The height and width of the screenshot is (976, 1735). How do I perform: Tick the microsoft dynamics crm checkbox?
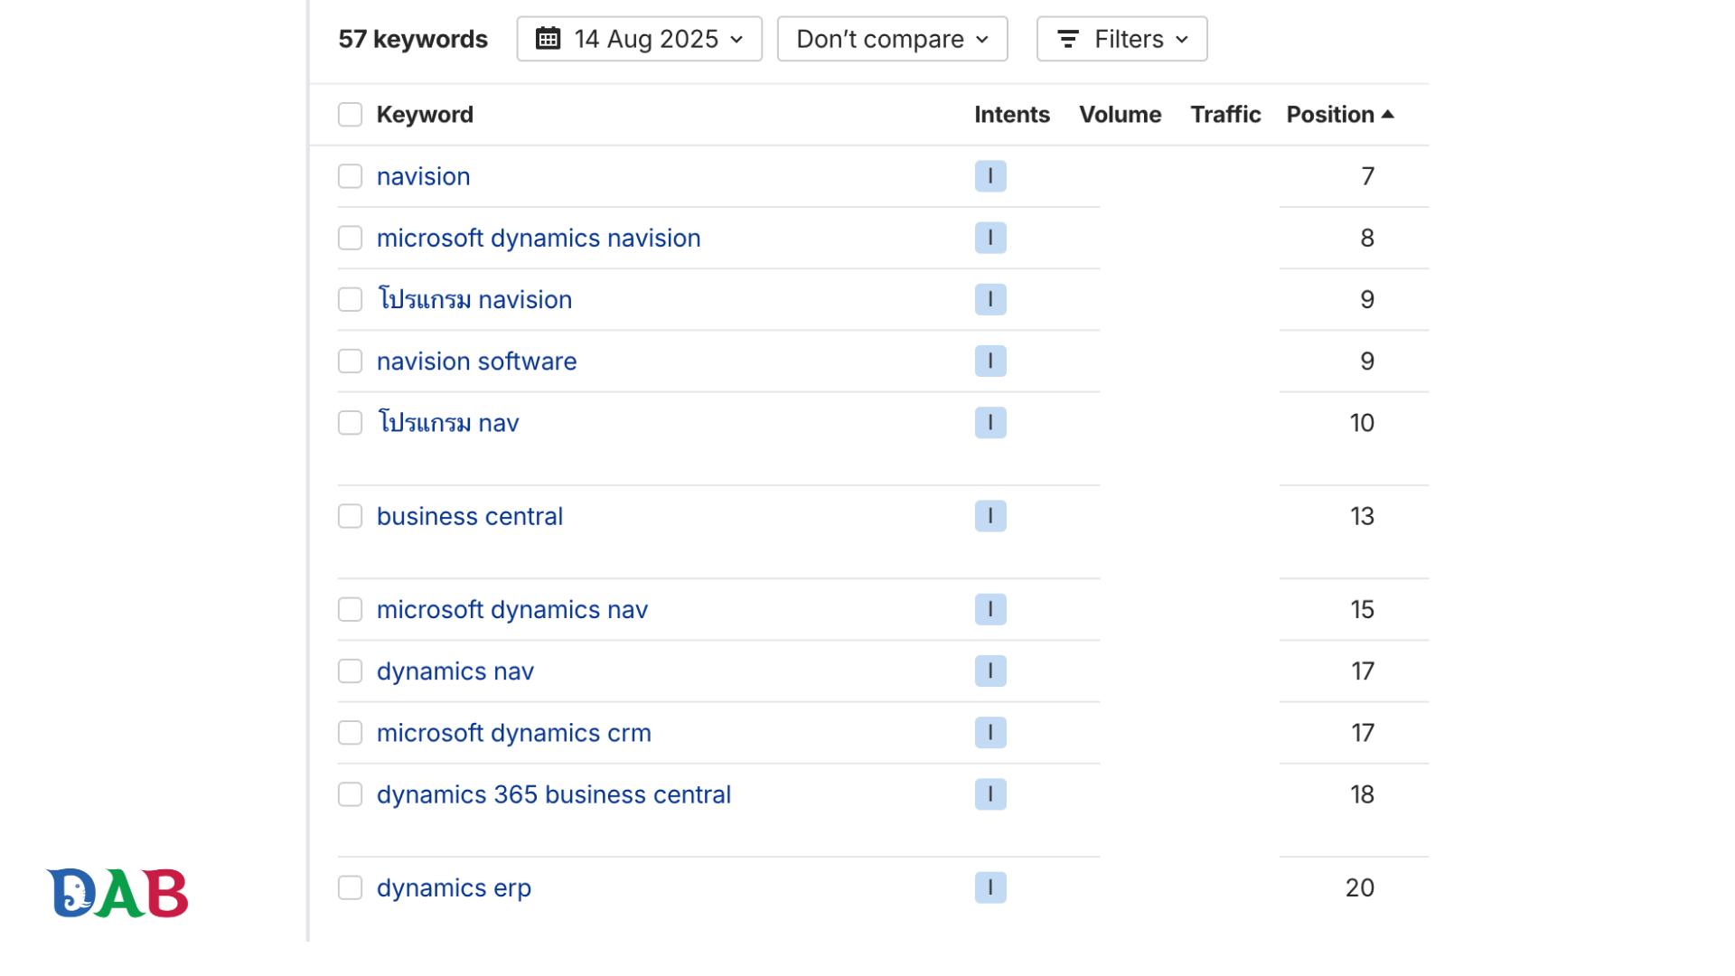point(350,732)
